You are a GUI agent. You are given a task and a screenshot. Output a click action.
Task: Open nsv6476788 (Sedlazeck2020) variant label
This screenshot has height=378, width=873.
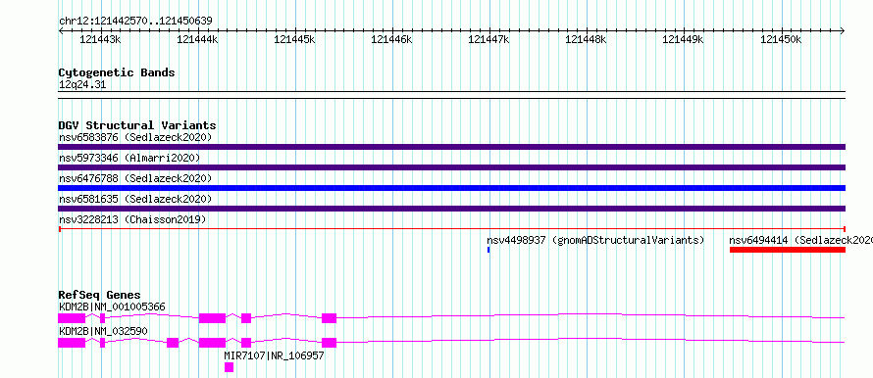135,178
